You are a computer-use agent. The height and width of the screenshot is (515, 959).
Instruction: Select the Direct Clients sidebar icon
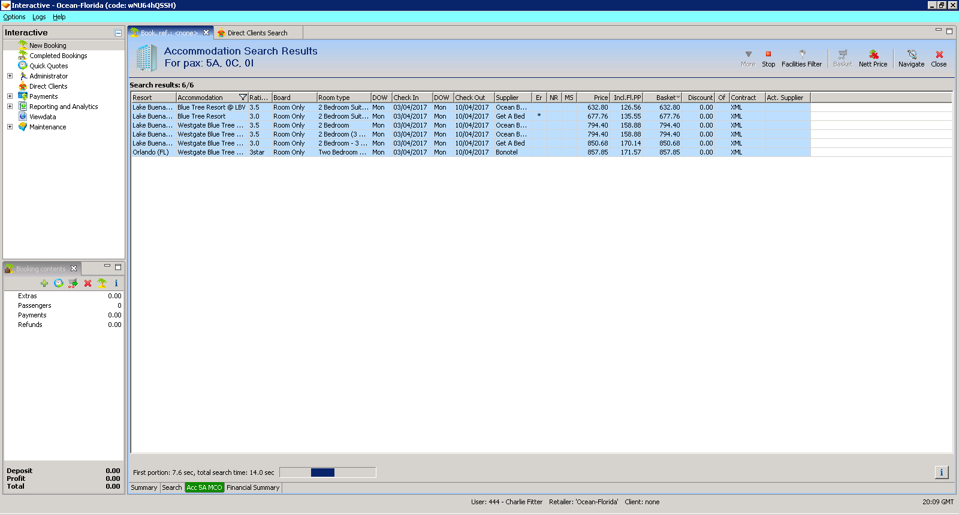pyautogui.click(x=23, y=86)
